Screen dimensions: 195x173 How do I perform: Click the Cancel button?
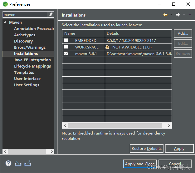pyautogui.click(x=175, y=164)
